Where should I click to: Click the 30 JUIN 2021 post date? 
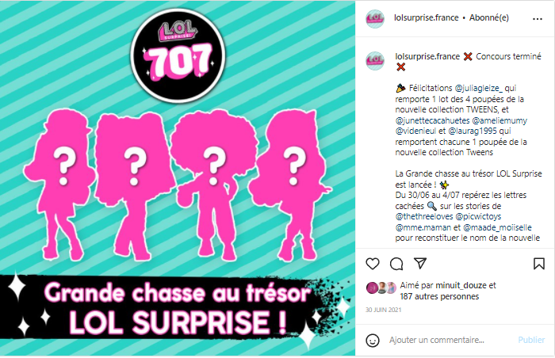pyautogui.click(x=383, y=310)
